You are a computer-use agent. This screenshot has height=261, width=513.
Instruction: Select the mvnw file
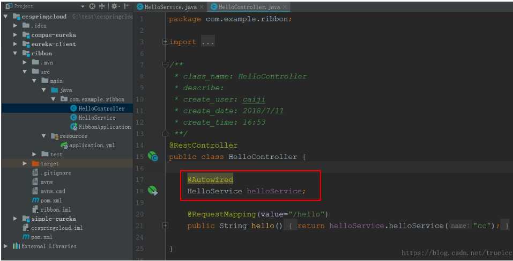[x=47, y=182]
